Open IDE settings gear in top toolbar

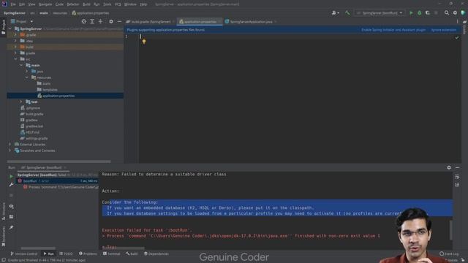pos(455,13)
